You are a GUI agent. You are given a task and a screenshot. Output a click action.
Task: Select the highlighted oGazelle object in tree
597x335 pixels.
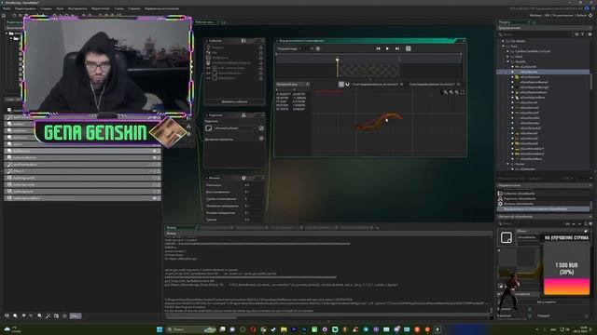[x=543, y=72]
